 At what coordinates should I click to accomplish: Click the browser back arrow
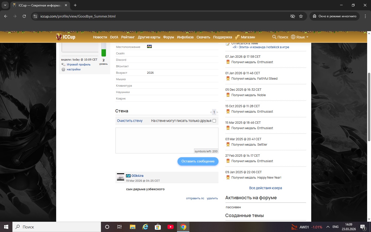(x=6, y=16)
